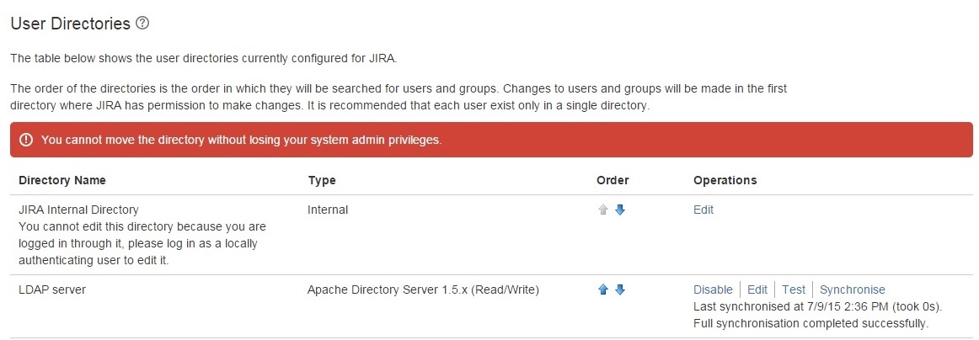Move JIRA Internal Directory down
The image size is (979, 340).
point(620,210)
